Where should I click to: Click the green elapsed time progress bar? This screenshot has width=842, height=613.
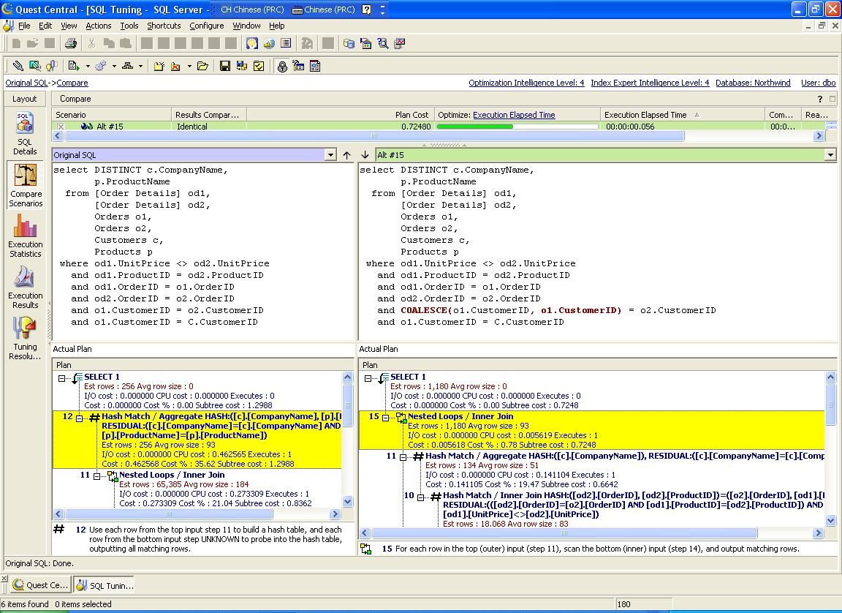click(475, 126)
